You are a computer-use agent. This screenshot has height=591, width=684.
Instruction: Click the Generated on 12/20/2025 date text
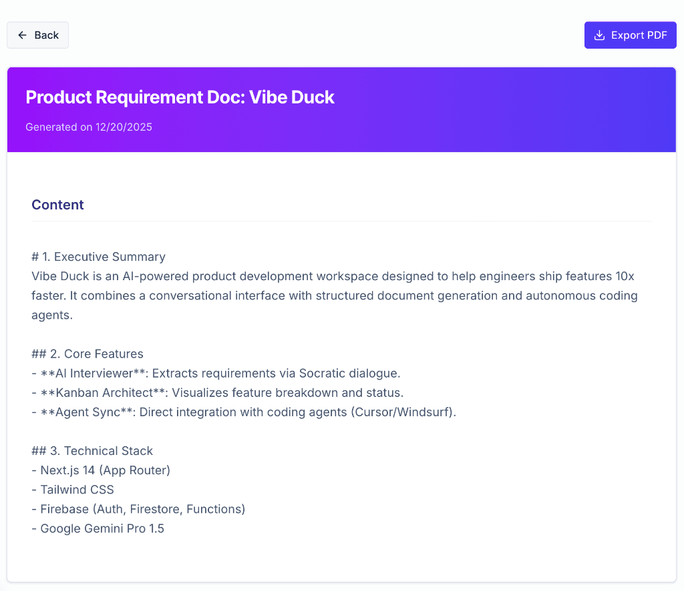[89, 127]
